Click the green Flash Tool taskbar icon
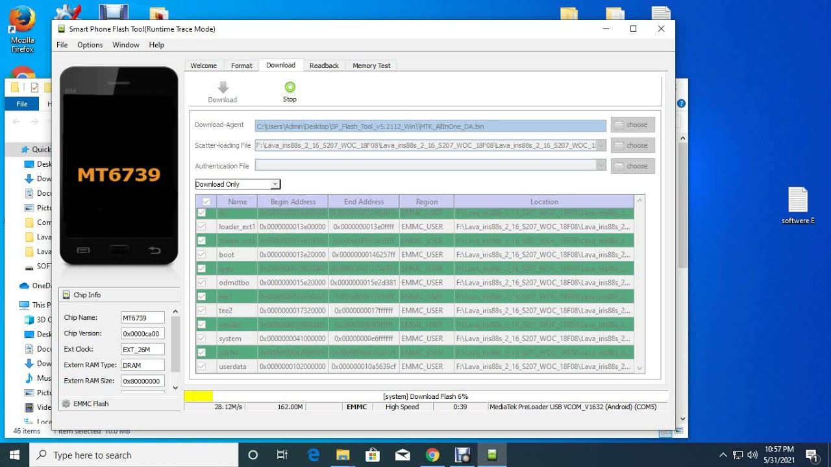The width and height of the screenshot is (831, 467). click(492, 455)
